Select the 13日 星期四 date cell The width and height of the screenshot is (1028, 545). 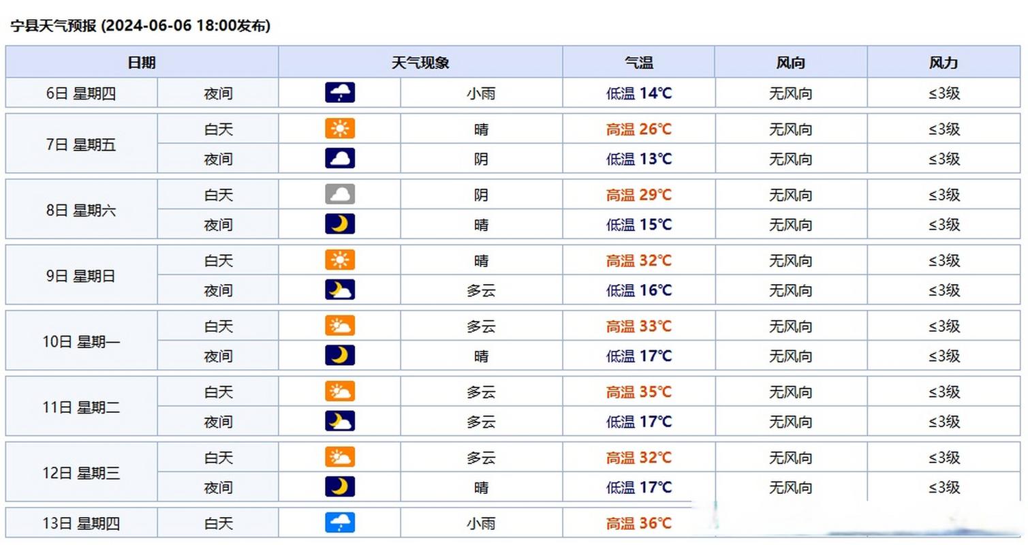click(82, 524)
